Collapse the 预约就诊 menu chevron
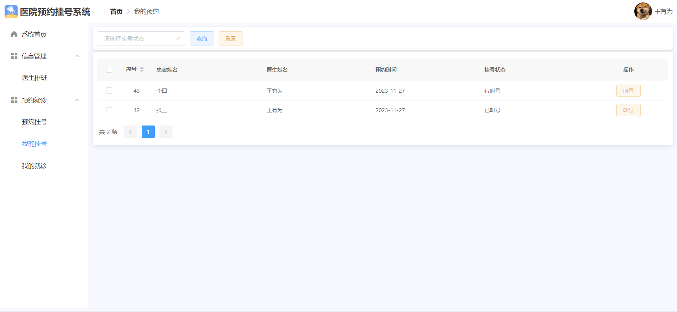Image resolution: width=677 pixels, height=312 pixels. tap(77, 100)
